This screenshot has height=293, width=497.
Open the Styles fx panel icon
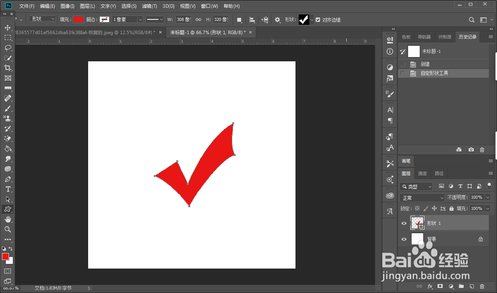tap(390, 79)
